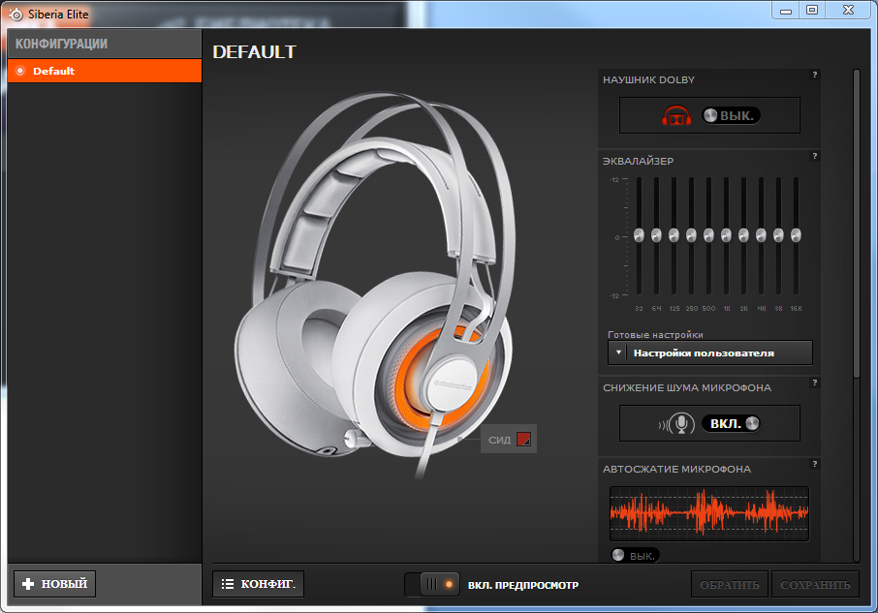This screenshot has width=878, height=613.
Task: Click the 250 Hz equalizer slider knob
Action: (692, 235)
